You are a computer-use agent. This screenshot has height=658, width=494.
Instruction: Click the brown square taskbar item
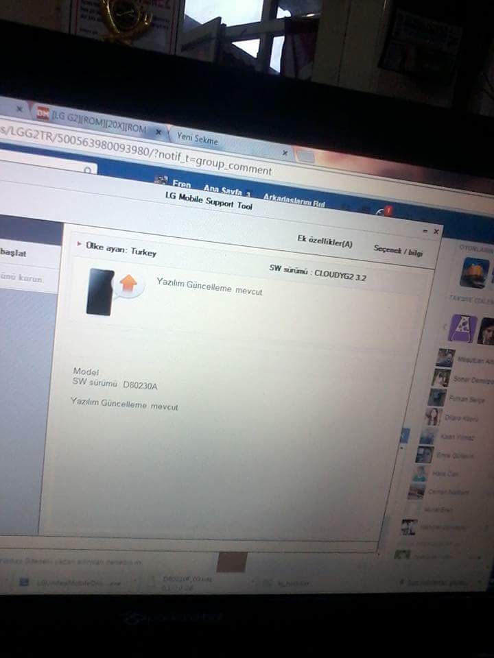[x=232, y=562]
